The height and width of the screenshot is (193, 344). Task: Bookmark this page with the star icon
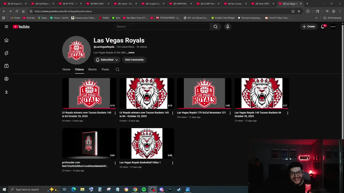pyautogui.click(x=299, y=11)
